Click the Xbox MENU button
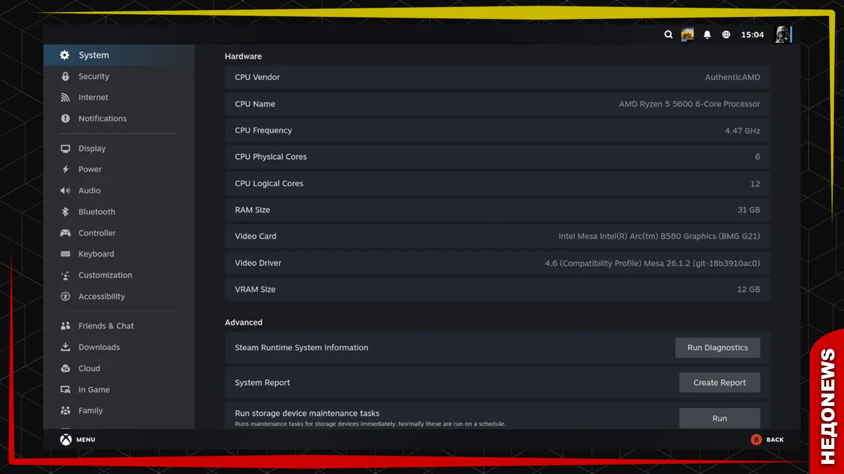 (x=78, y=439)
